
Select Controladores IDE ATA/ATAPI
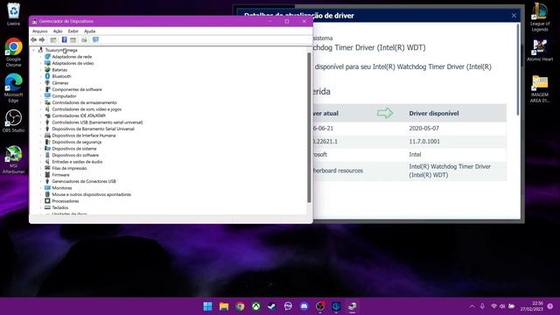click(x=79, y=115)
